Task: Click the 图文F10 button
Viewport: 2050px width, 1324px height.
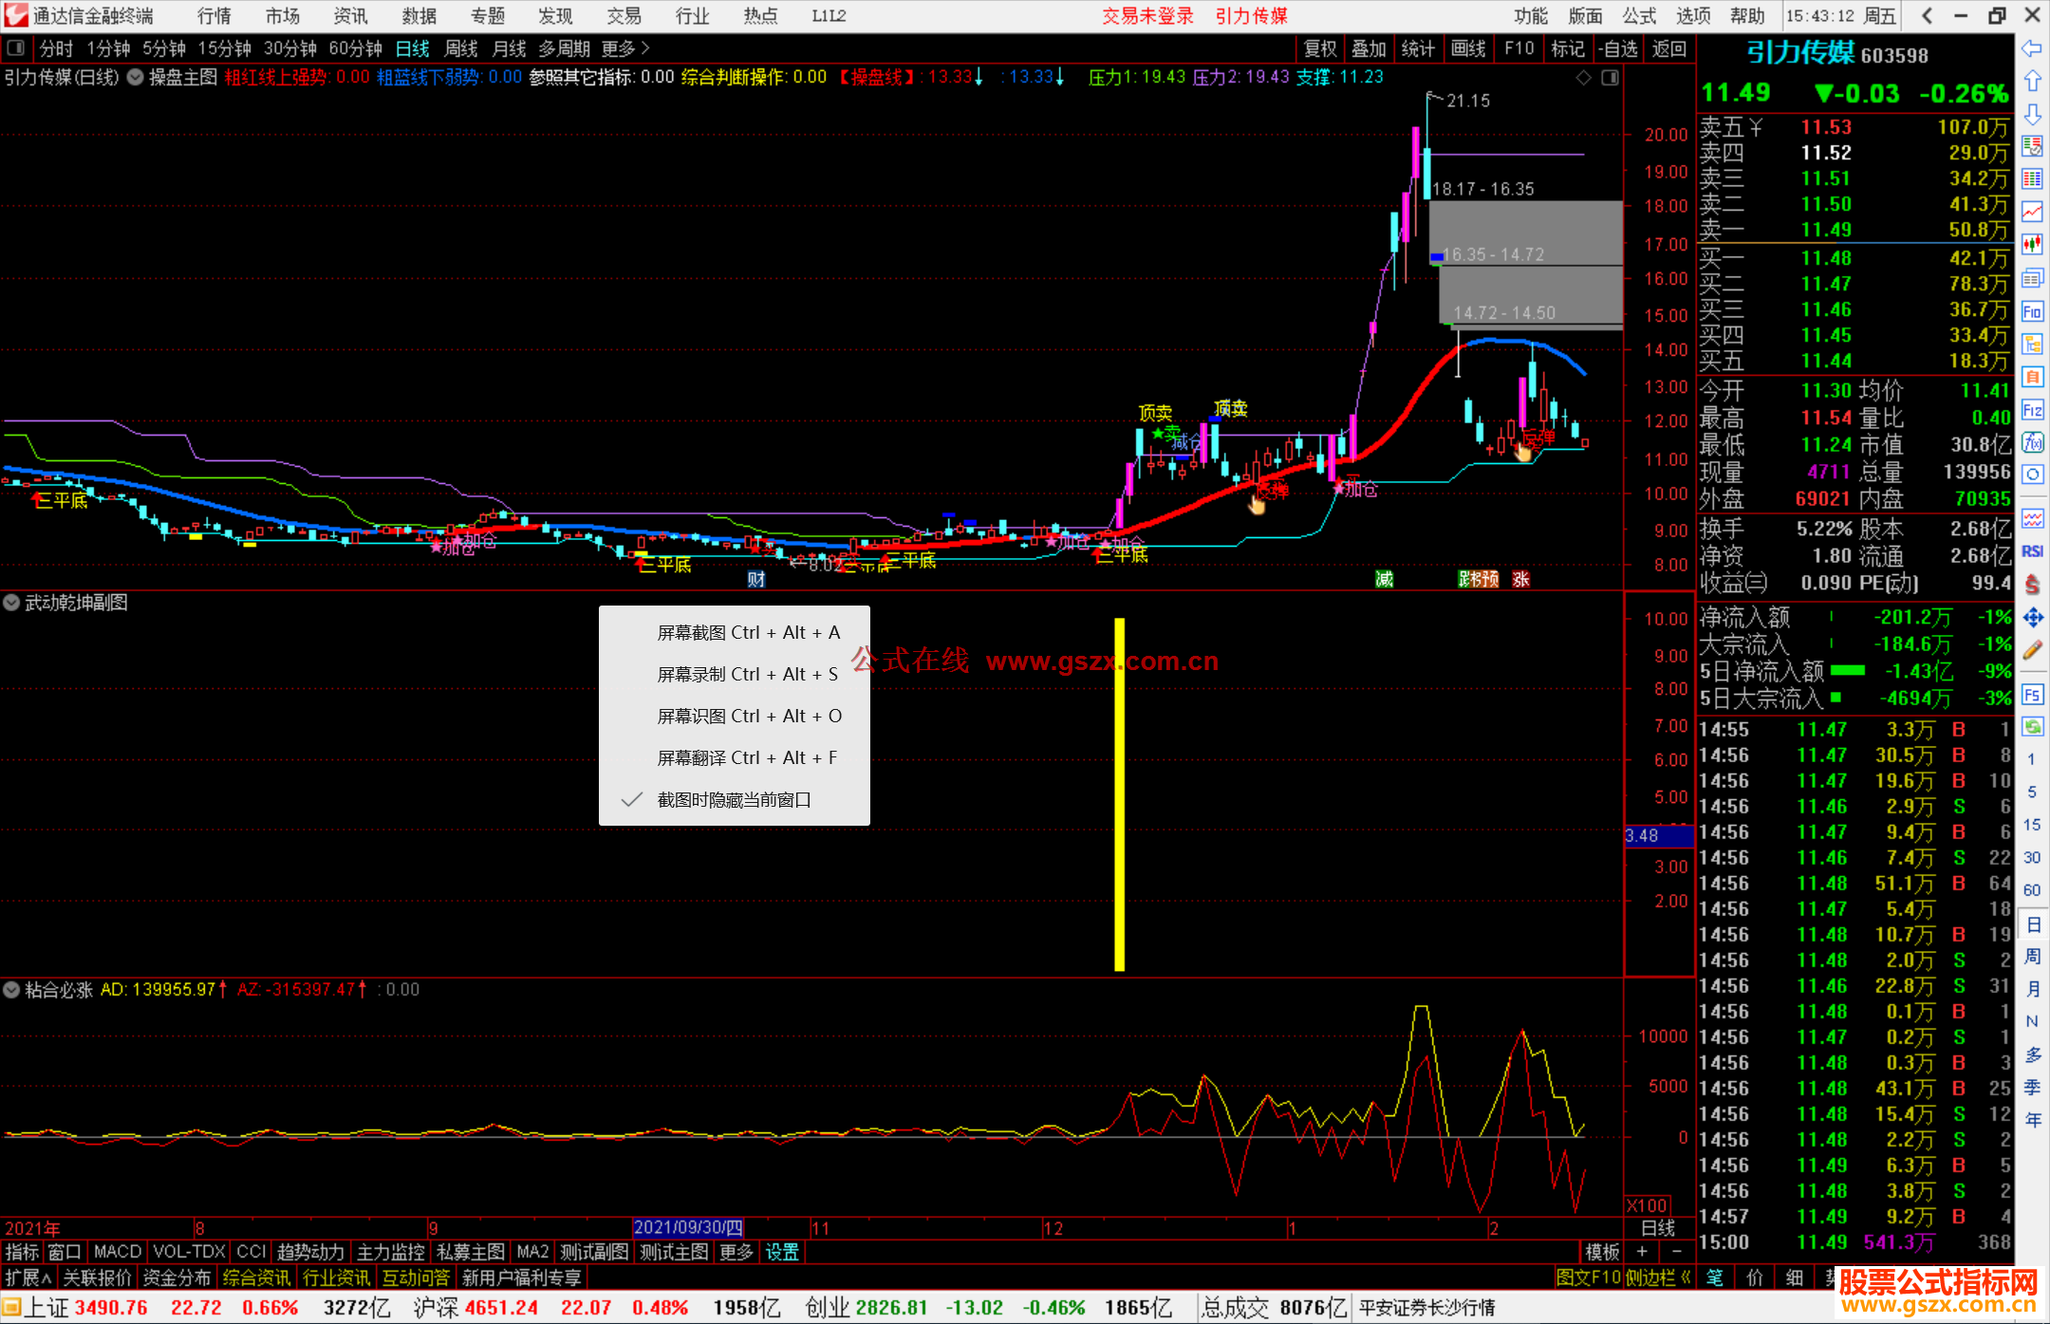Action: point(1589,1277)
